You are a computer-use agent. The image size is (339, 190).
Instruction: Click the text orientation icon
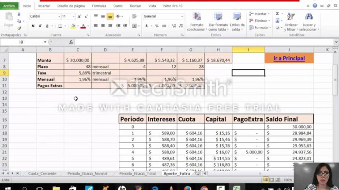tap(118, 16)
